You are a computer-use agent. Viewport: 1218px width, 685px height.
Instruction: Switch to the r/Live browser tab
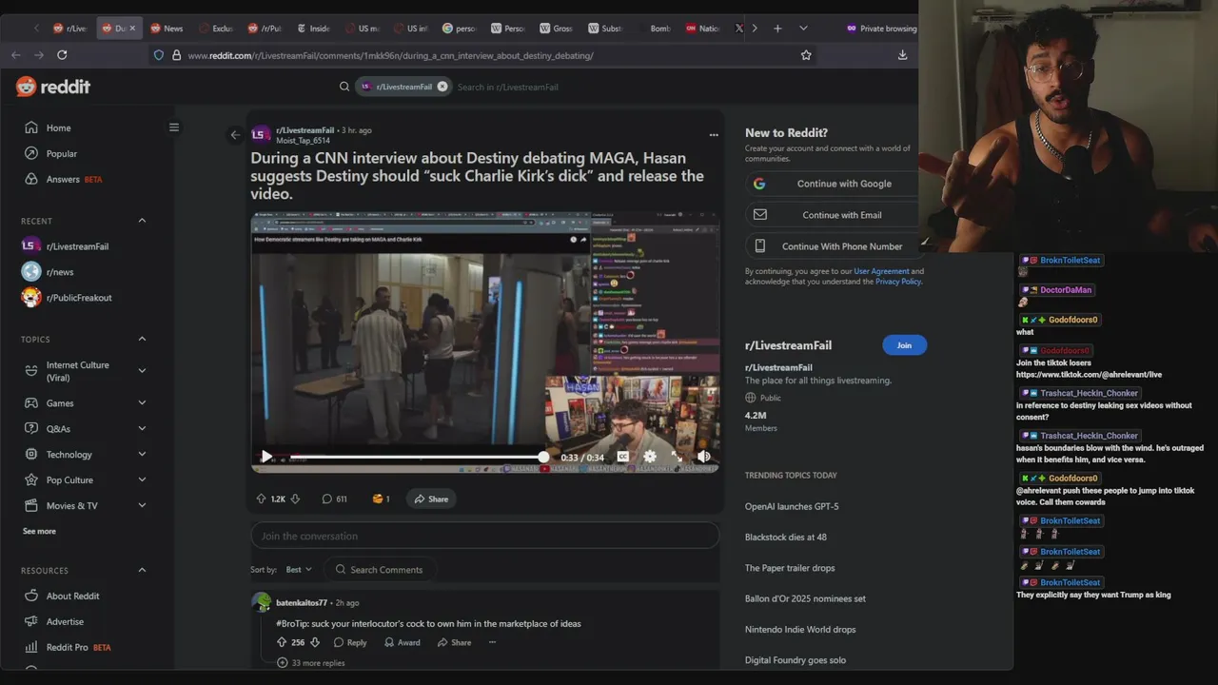[69, 29]
